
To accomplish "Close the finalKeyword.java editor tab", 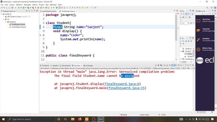I will [x=76, y=11].
